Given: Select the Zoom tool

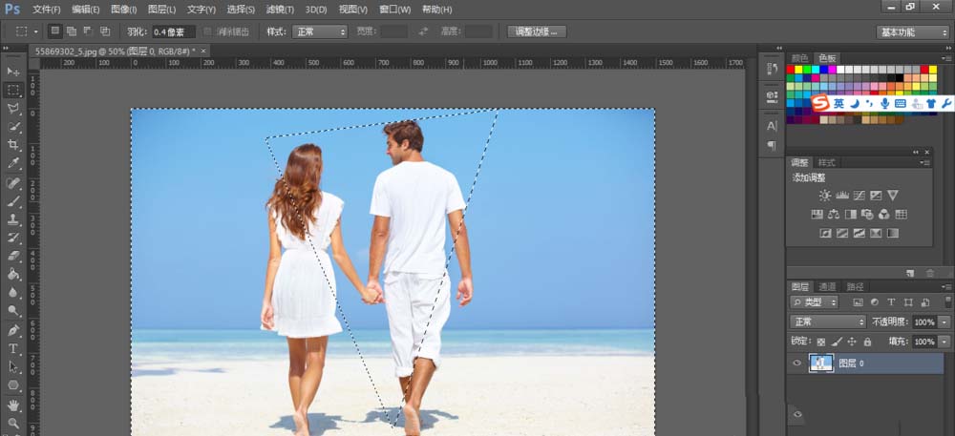Looking at the screenshot, I should [x=13, y=423].
